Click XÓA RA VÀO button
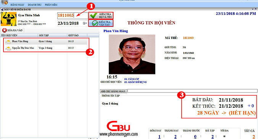Screen dimensions: 258x139 [x=13, y=30]
